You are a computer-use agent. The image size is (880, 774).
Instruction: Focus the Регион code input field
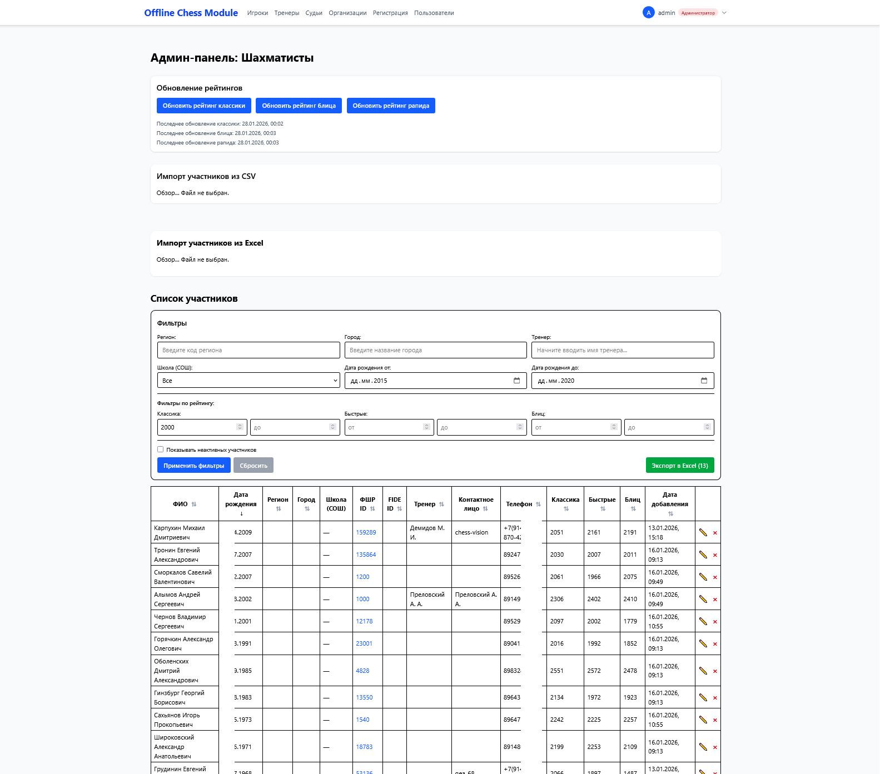[x=248, y=350]
